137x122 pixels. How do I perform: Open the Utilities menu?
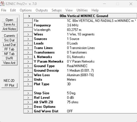82,10
